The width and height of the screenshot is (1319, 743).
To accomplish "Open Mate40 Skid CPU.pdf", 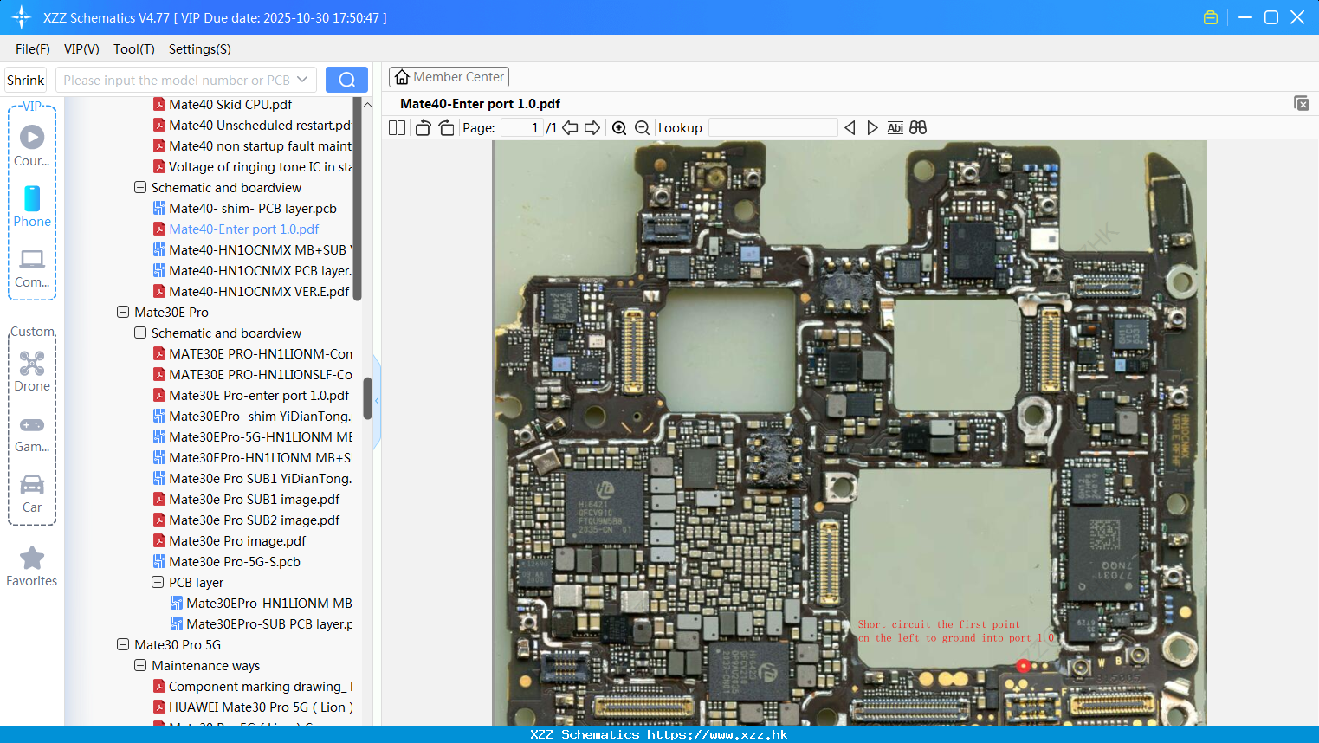I will (x=230, y=105).
